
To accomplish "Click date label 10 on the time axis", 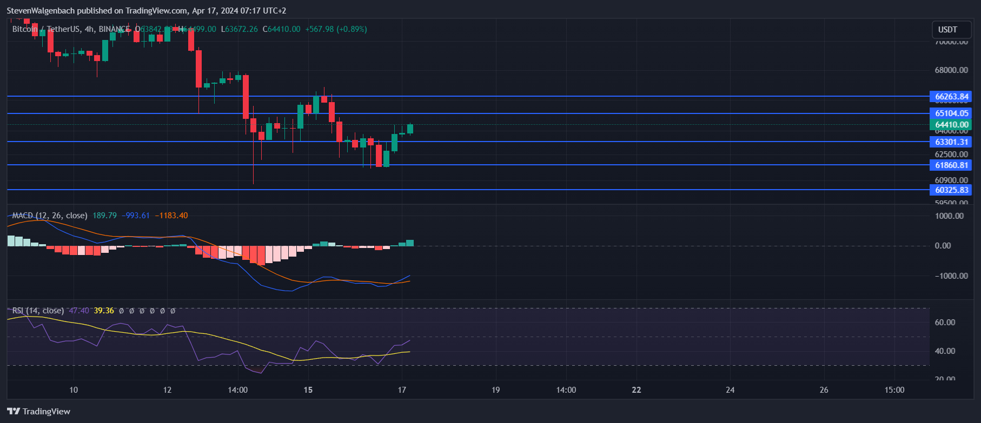I will pyautogui.click(x=74, y=390).
